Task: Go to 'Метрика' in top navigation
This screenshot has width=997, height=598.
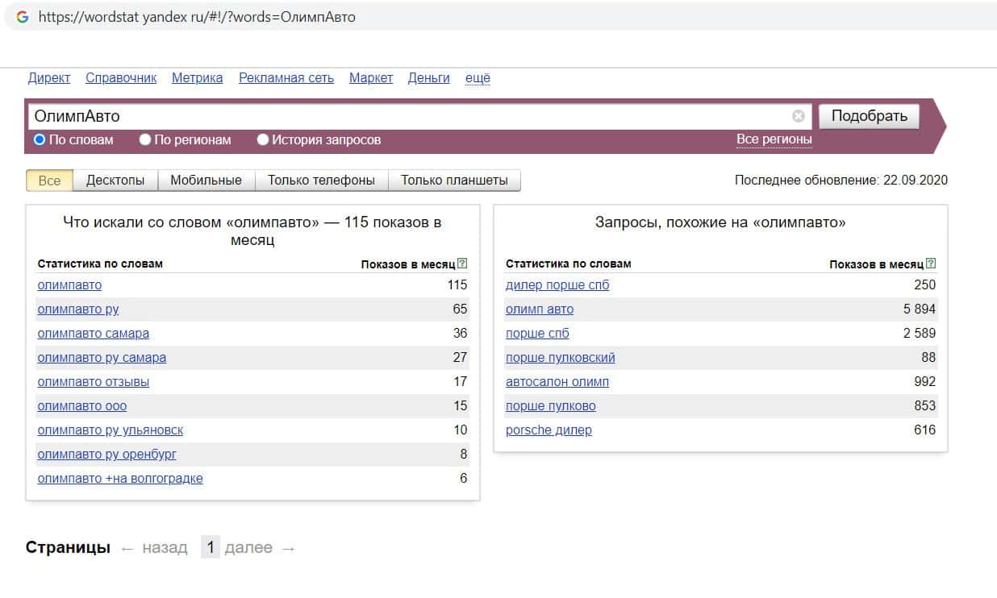Action: click(197, 78)
